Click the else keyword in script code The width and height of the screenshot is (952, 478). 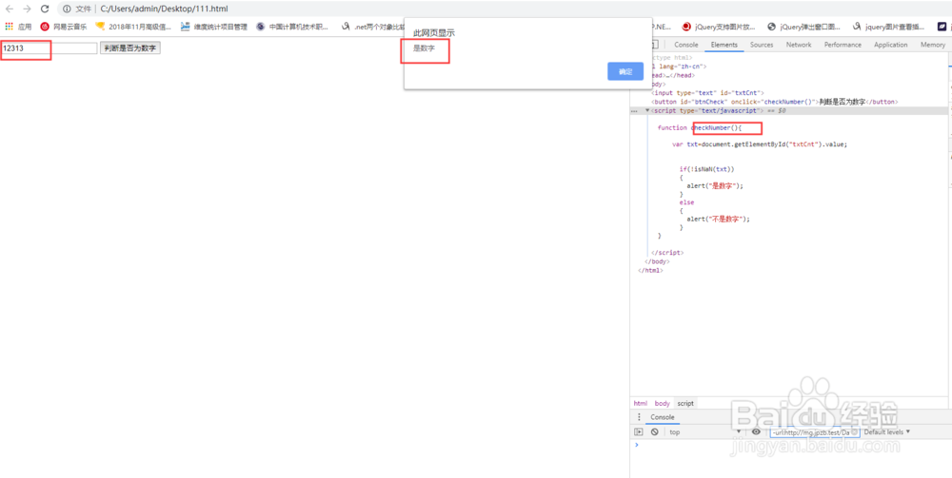686,202
